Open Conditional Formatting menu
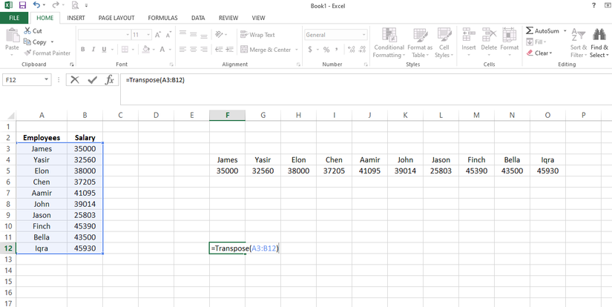Viewport: 612px width, 307px height. pos(389,43)
